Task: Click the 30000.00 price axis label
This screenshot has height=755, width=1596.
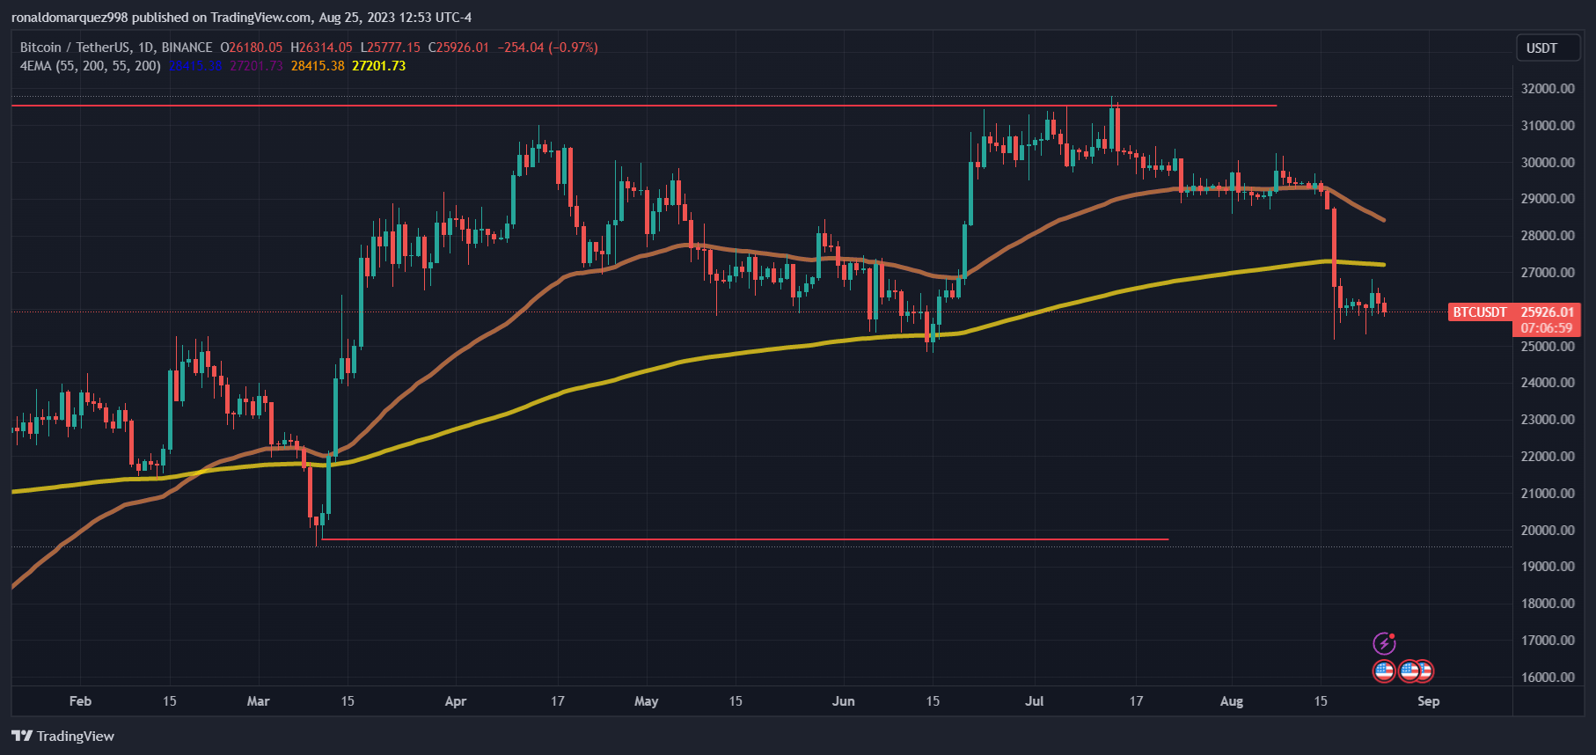Action: 1548,163
